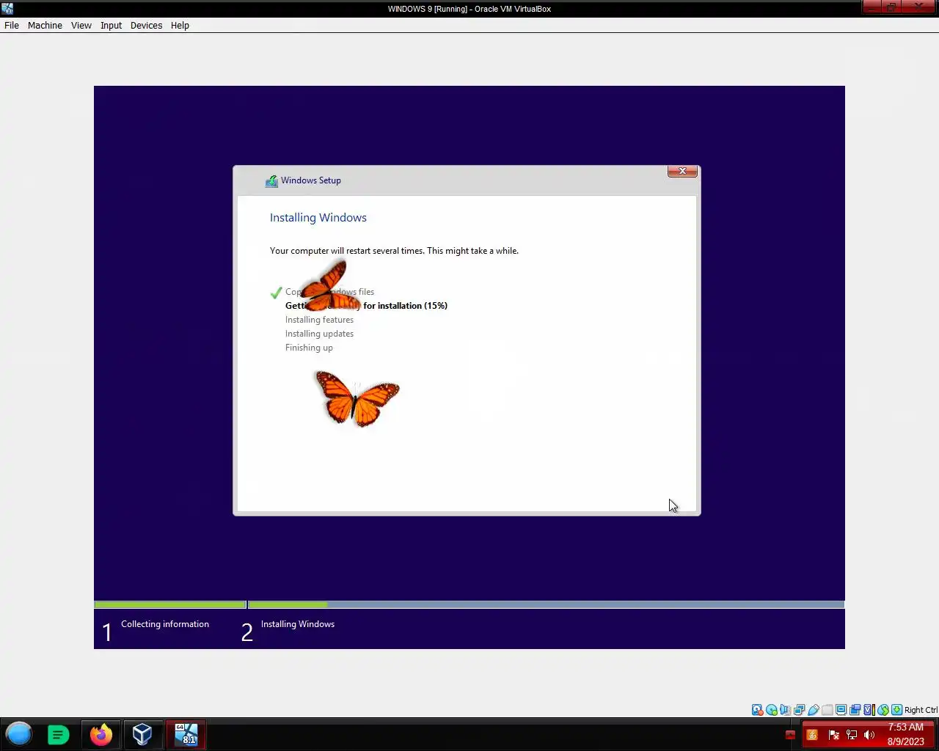Open the Input menu
Screen dimensions: 939x751
point(111,25)
